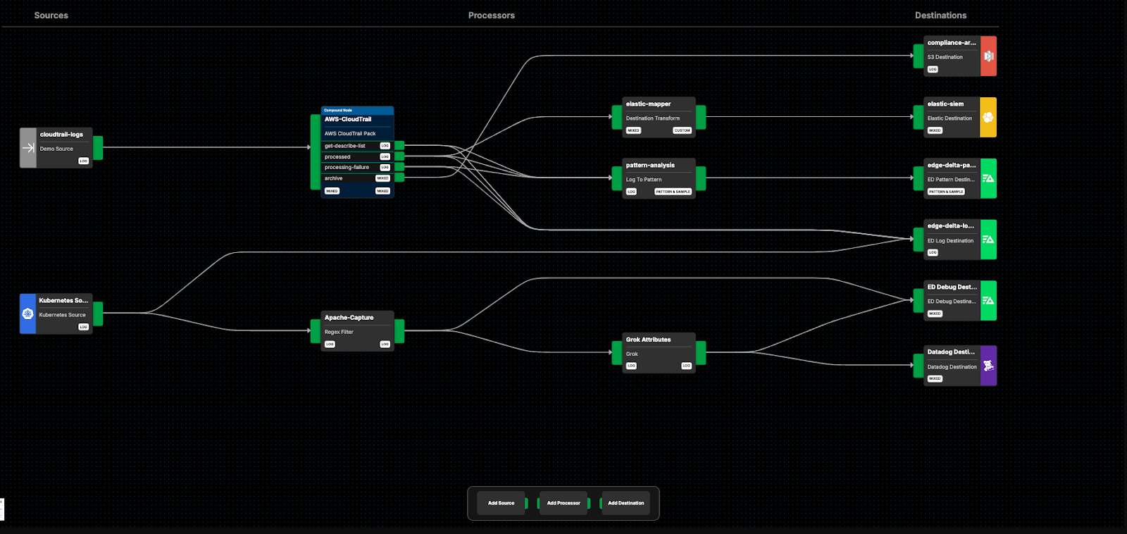Viewport: 1127px width, 534px height.
Task: Open the pattern-analysis Log To Pattern node
Action: [x=659, y=178]
